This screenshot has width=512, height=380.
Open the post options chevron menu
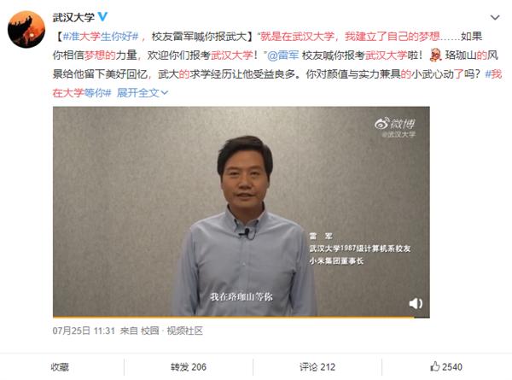tap(495, 17)
